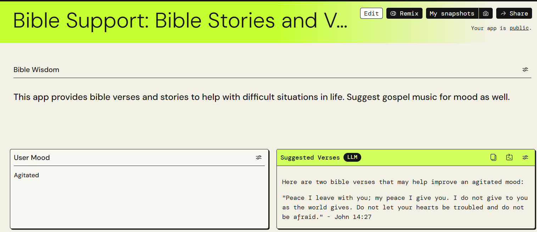Click the Share button
Viewport: 537px width, 232px height.
(x=514, y=13)
